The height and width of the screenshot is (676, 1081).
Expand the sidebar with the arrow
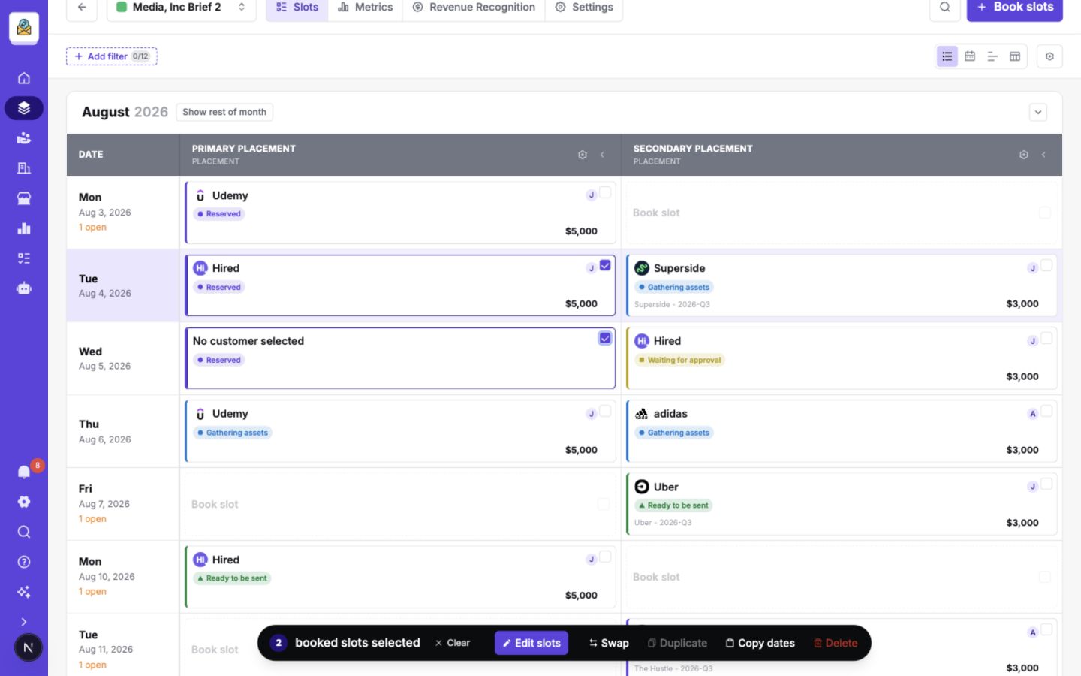[24, 622]
